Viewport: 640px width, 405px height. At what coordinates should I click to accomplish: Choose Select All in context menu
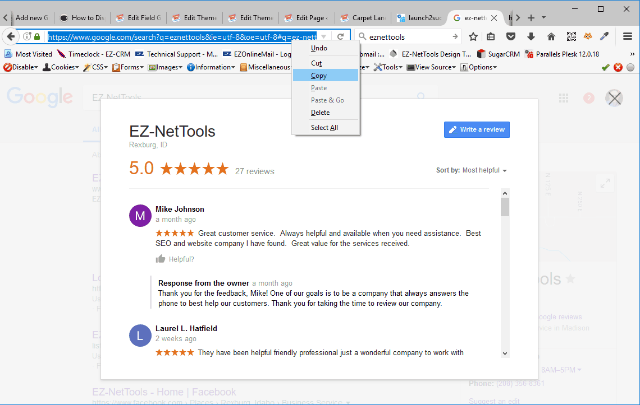(324, 128)
